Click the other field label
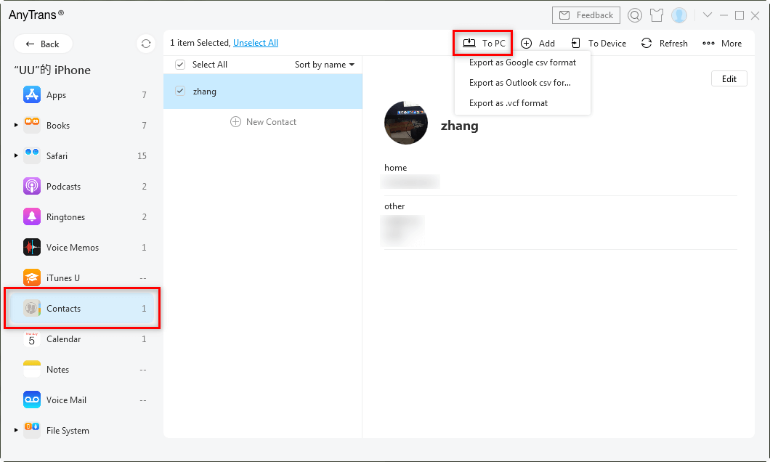 [x=394, y=206]
